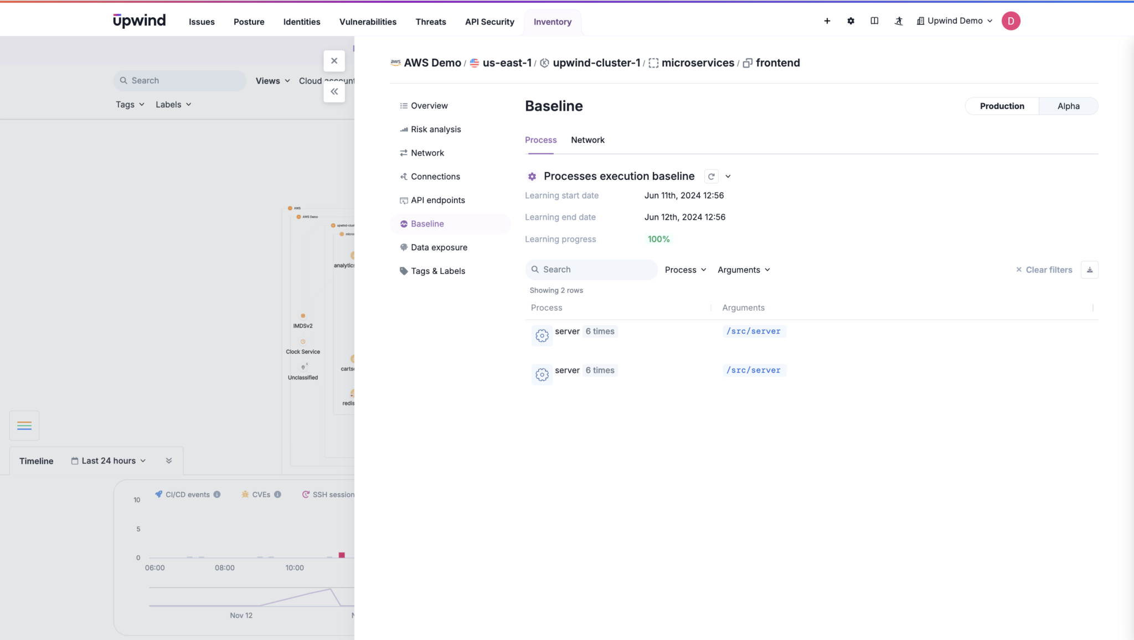This screenshot has height=640, width=1134.
Task: Focus the baseline Search input field
Action: [595, 270]
